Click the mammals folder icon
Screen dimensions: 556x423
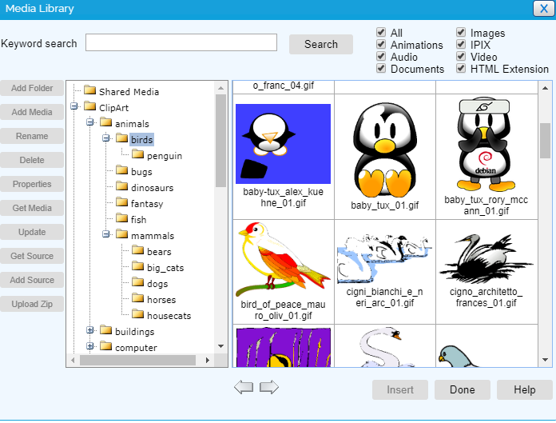(122, 233)
